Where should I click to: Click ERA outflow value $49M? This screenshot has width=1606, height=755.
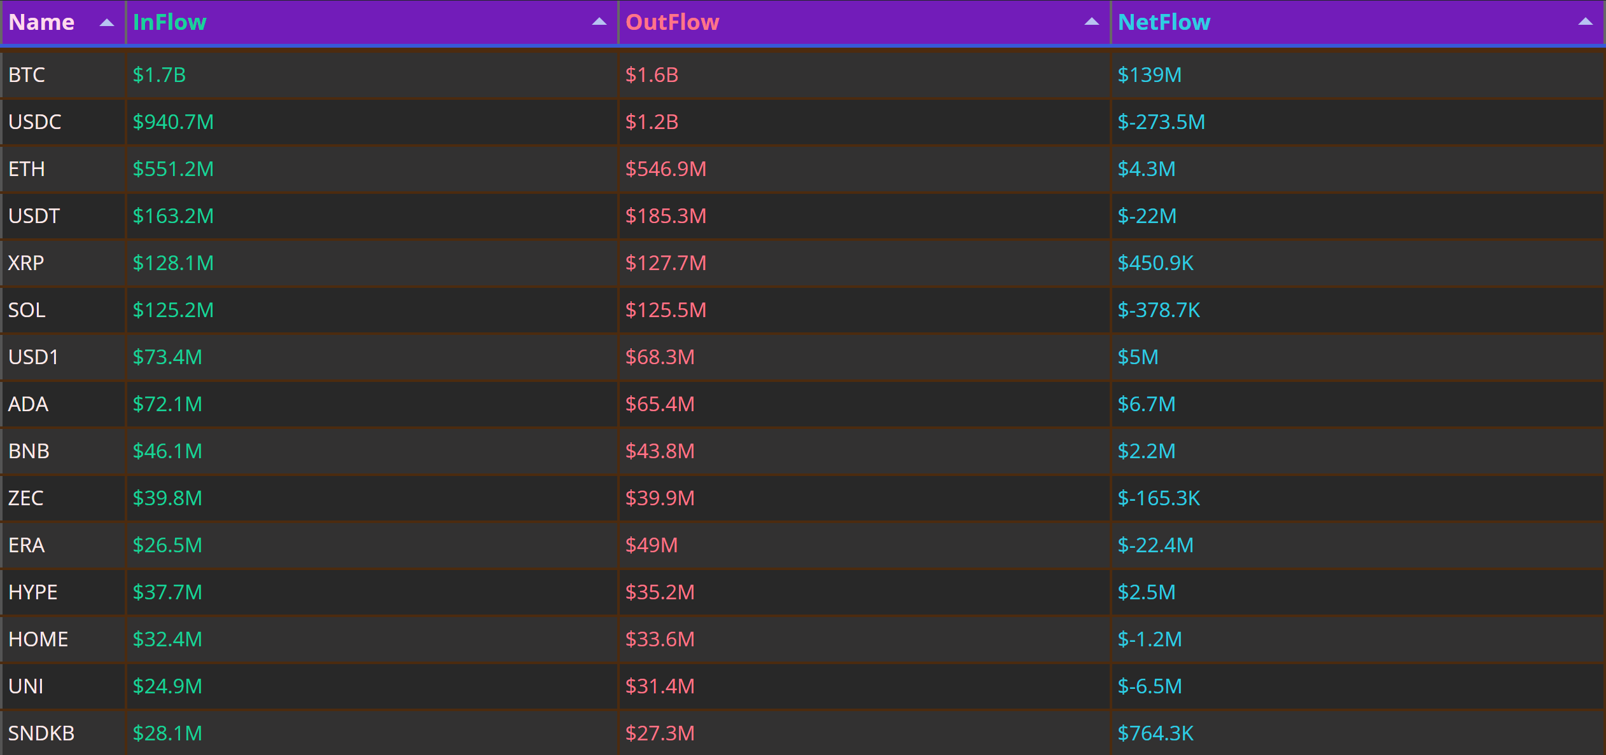tap(652, 545)
